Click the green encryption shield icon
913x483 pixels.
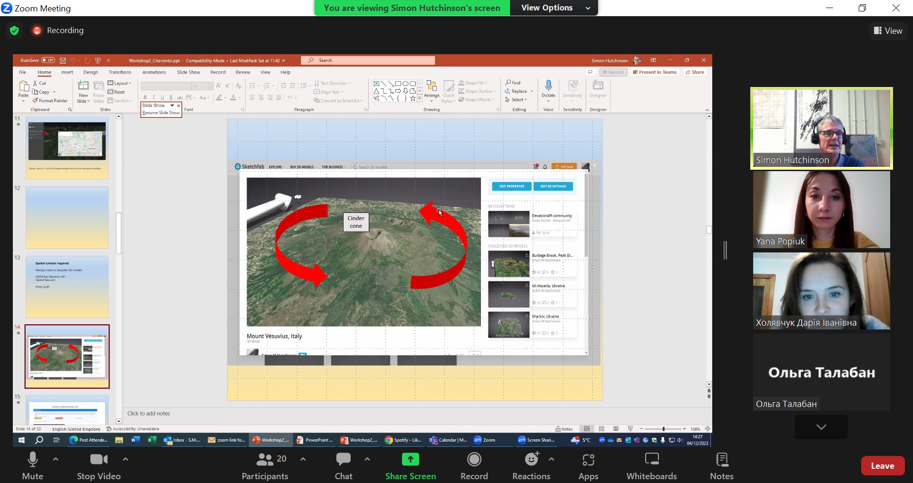pos(14,31)
